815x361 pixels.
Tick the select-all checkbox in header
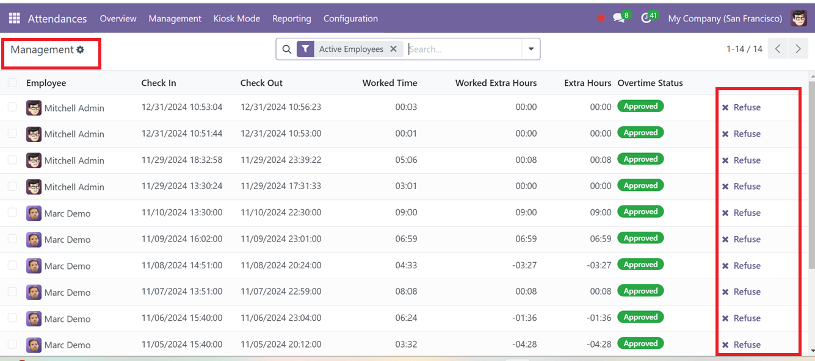12,83
